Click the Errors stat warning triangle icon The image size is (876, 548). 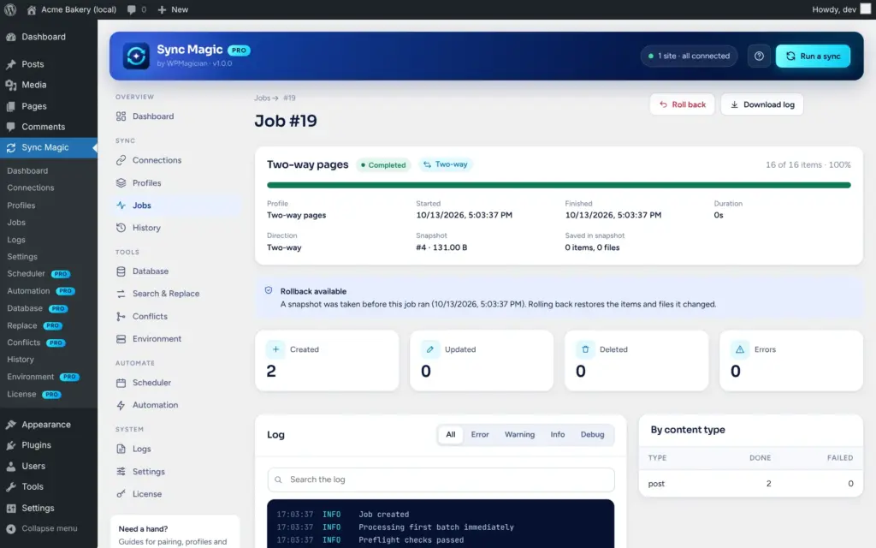coord(740,349)
